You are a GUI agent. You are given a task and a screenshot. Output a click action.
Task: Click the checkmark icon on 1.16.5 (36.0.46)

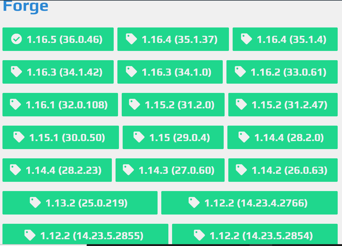(16, 39)
